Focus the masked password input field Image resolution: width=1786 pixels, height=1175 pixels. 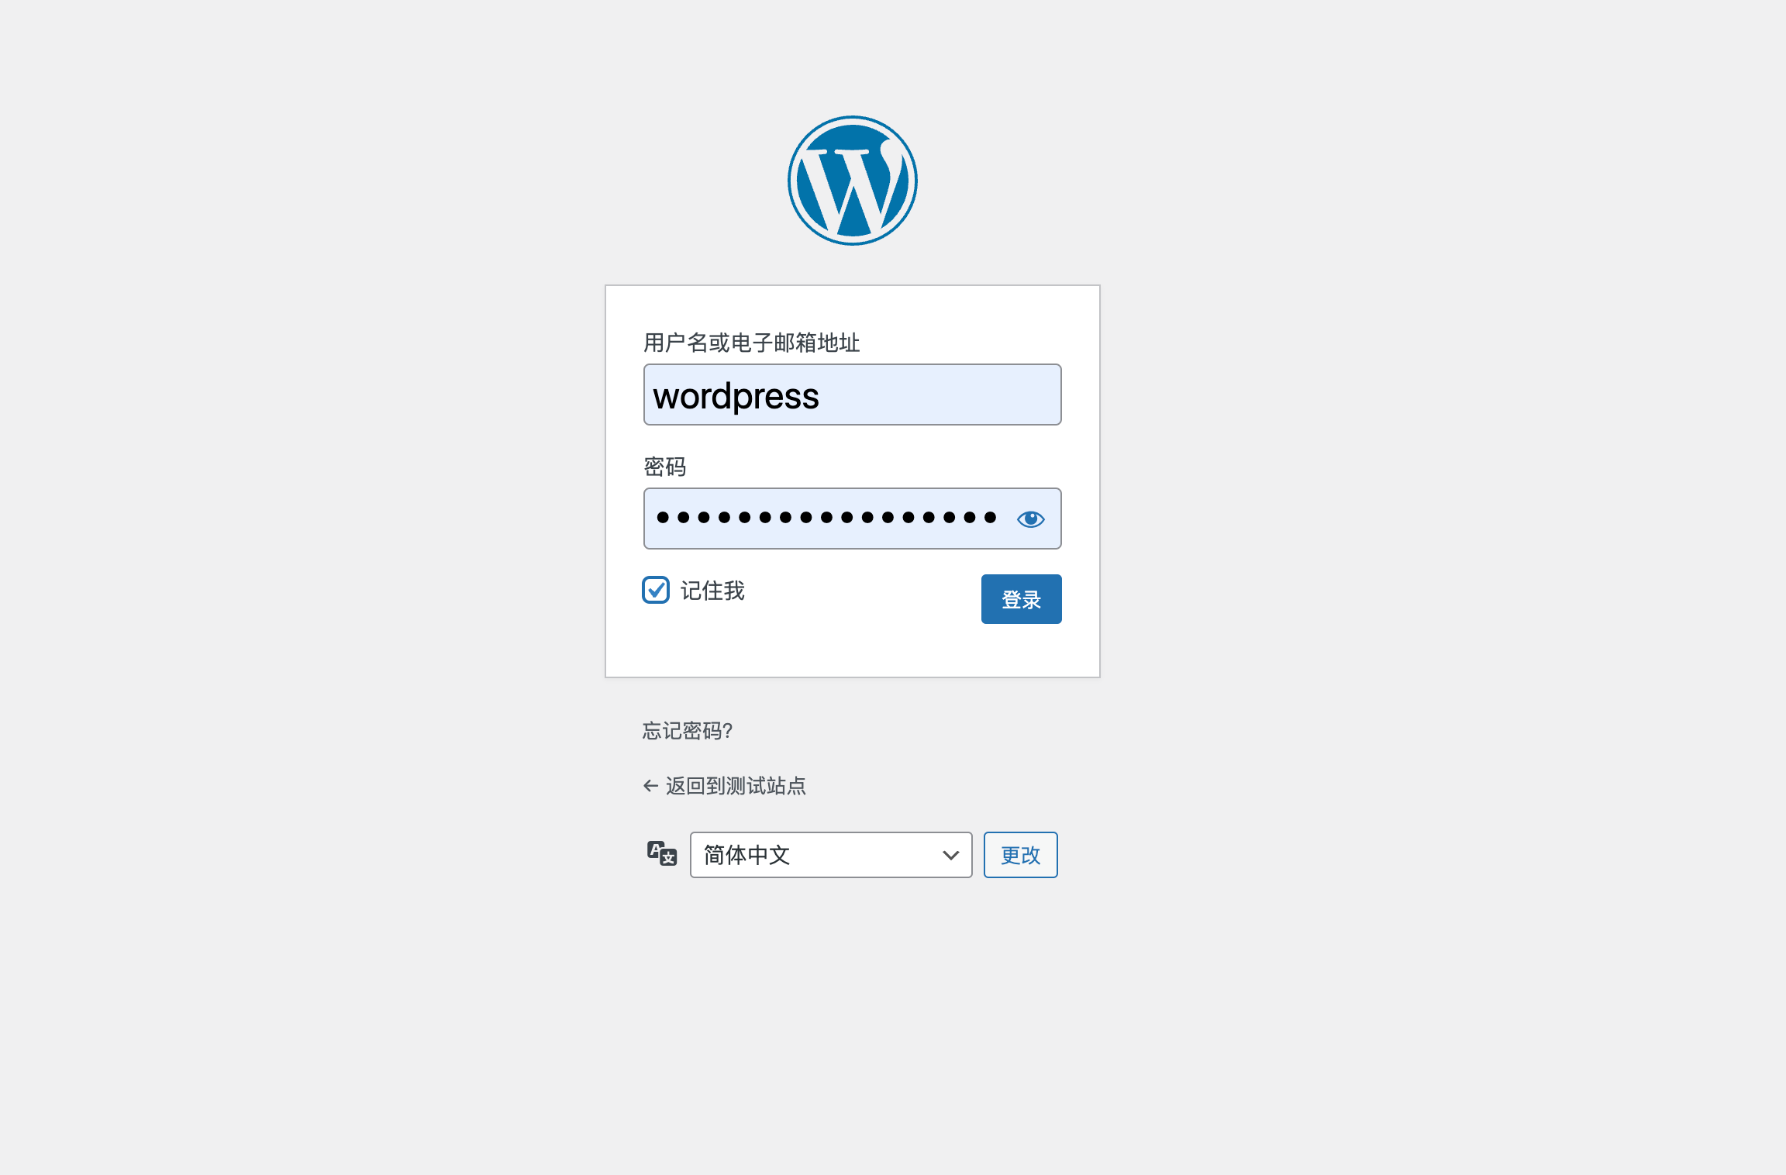853,519
